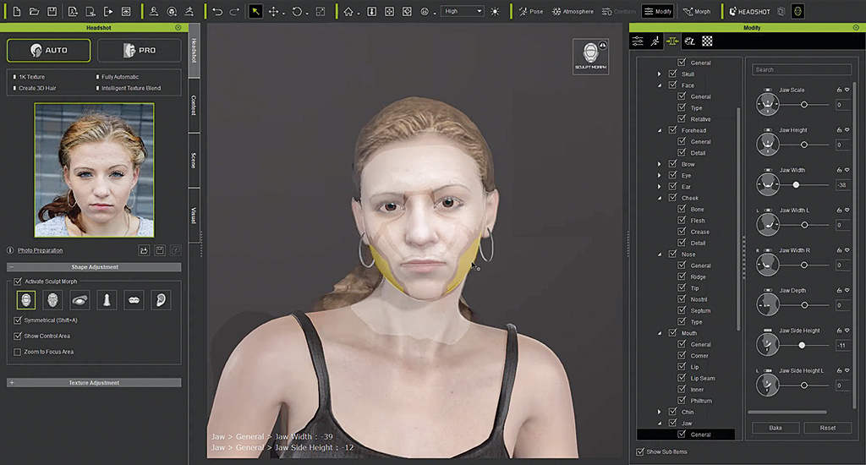Toggle Show Sub Items checkbox
Screen dimensions: 866x465
[x=640, y=451]
